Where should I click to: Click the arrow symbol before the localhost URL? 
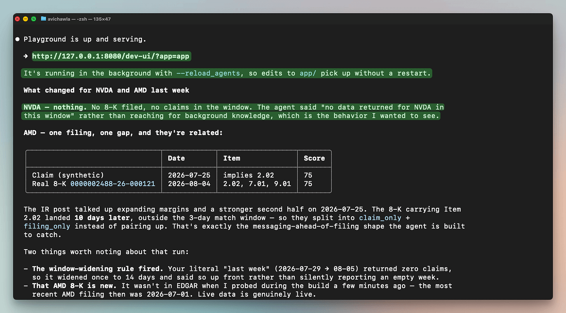pyautogui.click(x=26, y=56)
